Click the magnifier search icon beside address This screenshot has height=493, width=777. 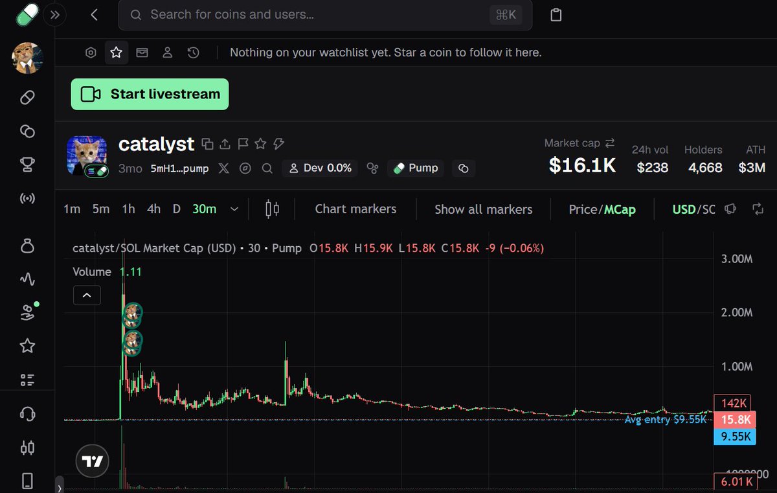pyautogui.click(x=267, y=168)
